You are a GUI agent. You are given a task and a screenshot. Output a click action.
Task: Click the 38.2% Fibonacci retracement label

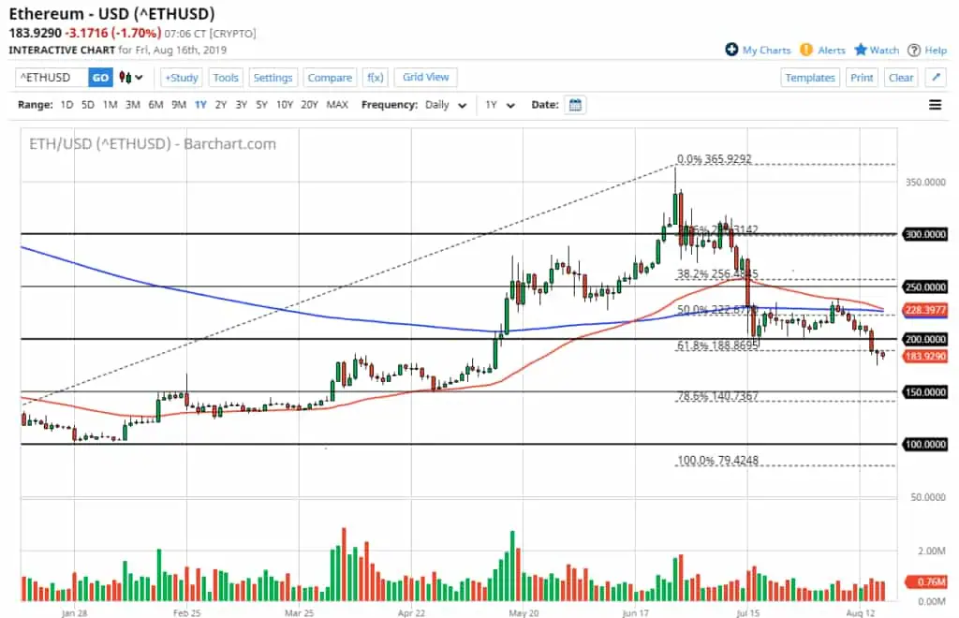[x=717, y=273]
